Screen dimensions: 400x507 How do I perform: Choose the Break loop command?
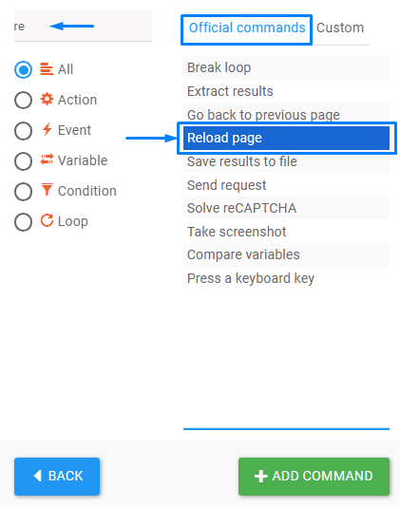tap(286, 68)
